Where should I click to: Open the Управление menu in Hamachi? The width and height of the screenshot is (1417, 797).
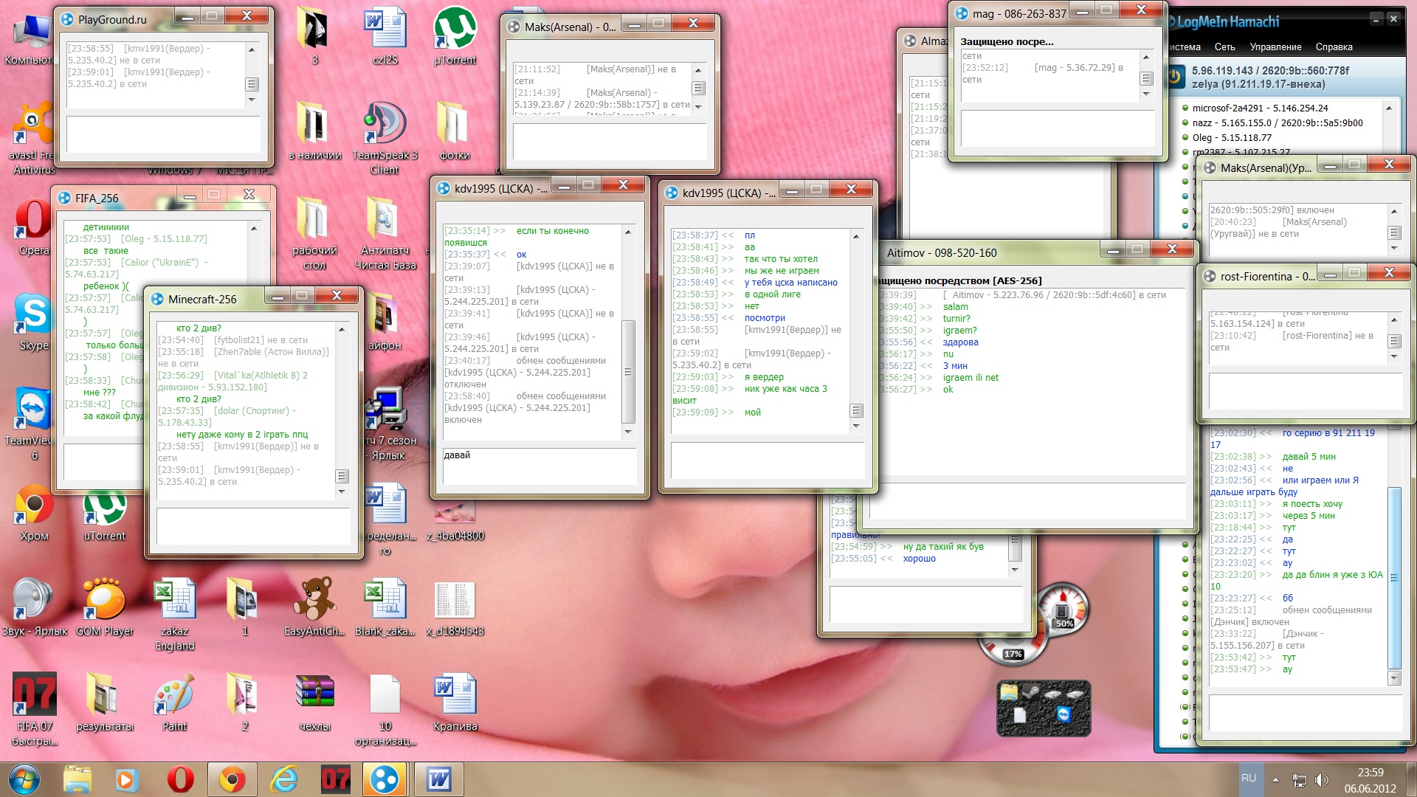(1275, 46)
